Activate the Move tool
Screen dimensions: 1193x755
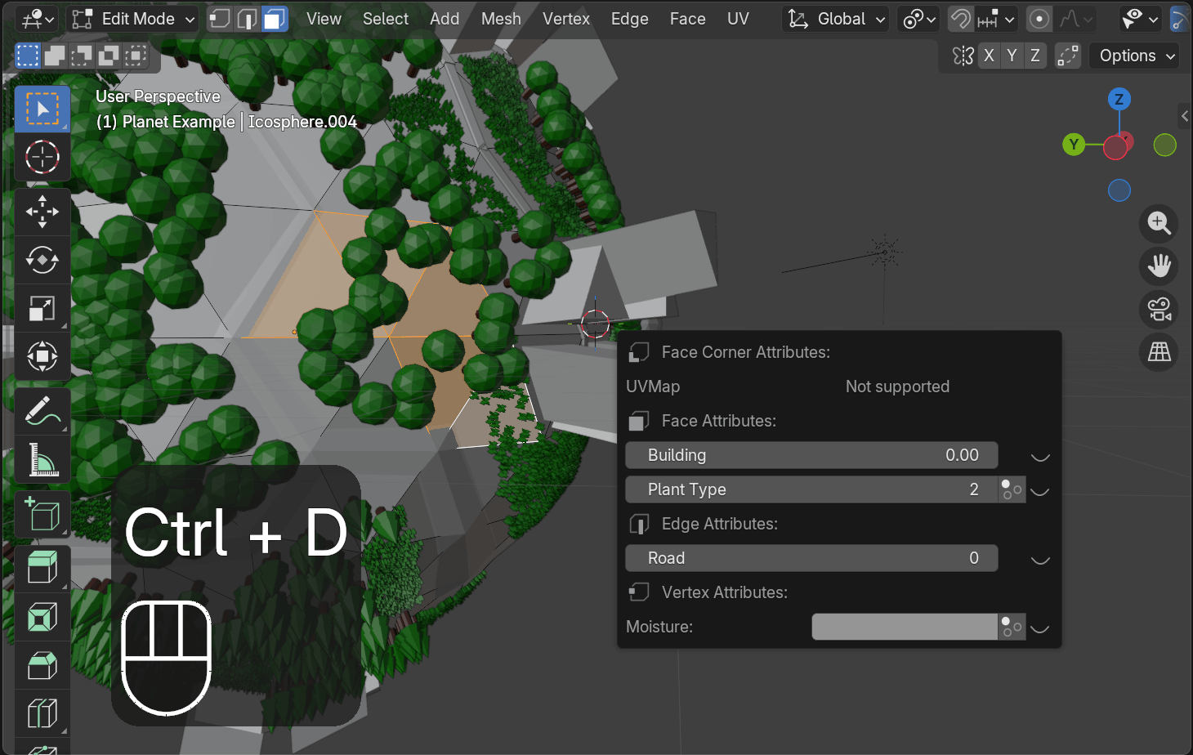click(x=42, y=212)
